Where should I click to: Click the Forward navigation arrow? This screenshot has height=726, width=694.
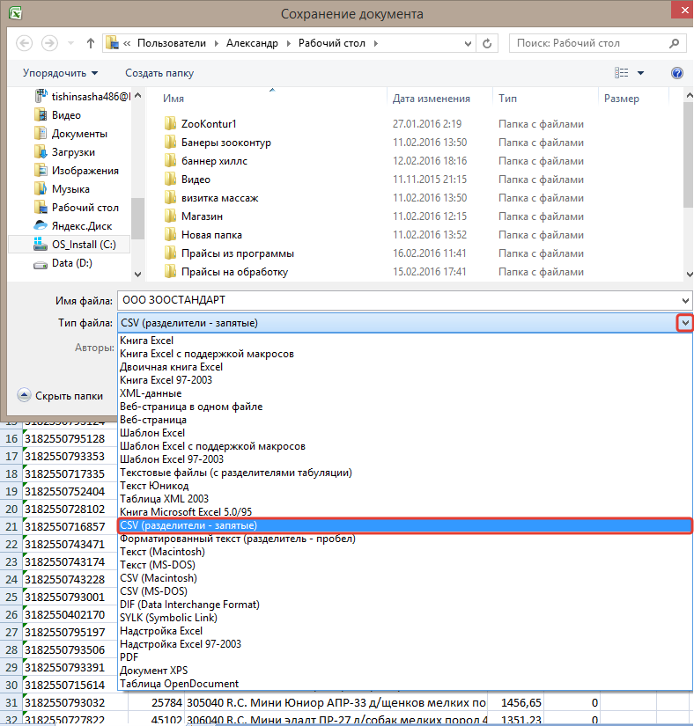pos(49,43)
